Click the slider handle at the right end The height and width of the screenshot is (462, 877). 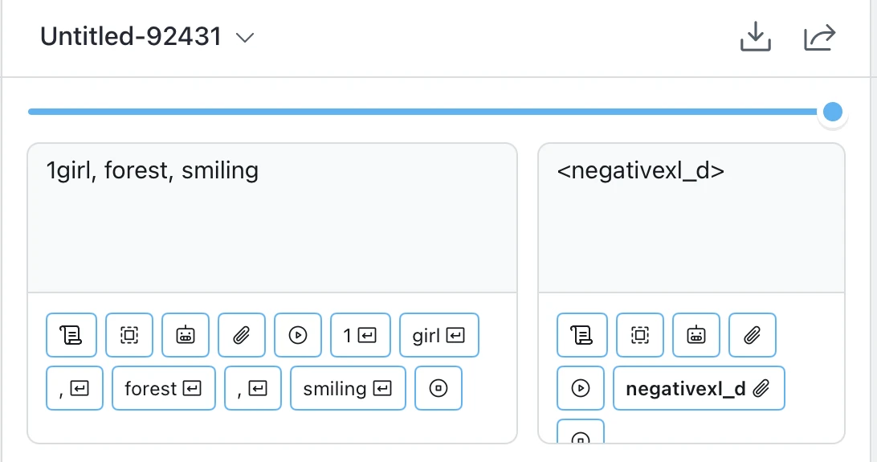(x=833, y=111)
